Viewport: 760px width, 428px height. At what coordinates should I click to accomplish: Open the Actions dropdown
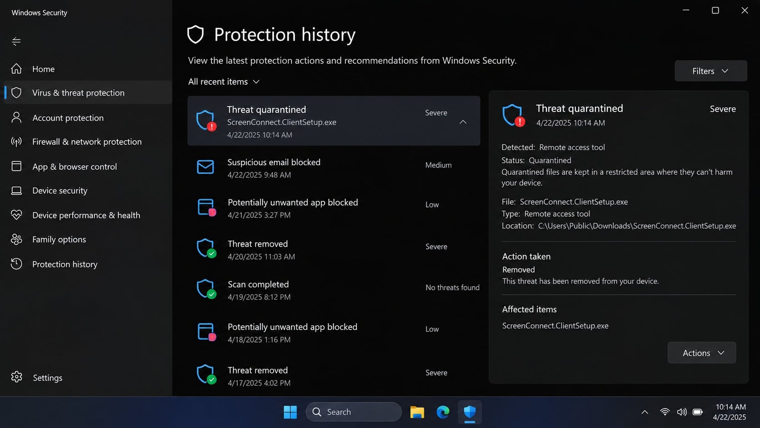coord(701,352)
